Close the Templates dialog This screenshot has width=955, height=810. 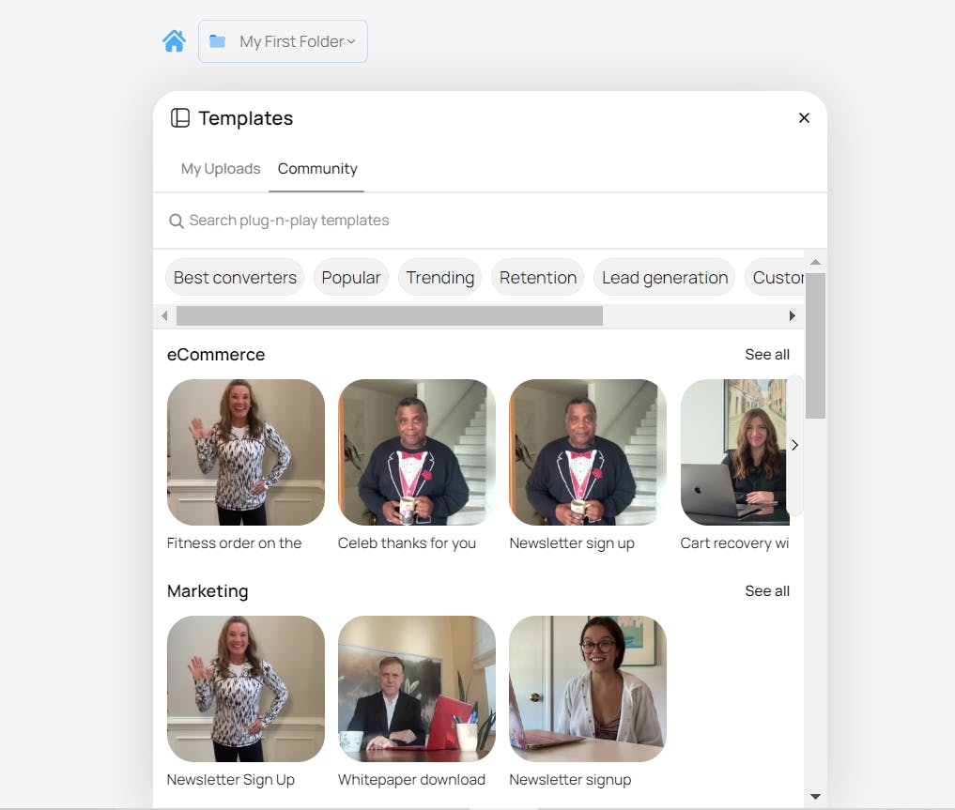[804, 118]
